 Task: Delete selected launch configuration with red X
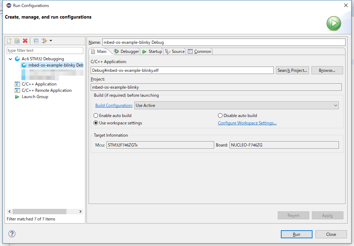coord(25,41)
